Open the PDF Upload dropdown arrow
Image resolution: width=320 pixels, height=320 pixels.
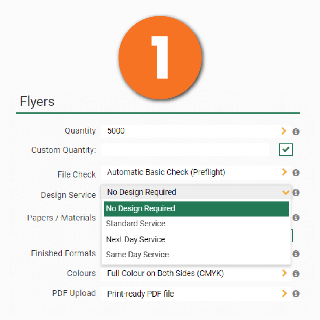pyautogui.click(x=284, y=294)
